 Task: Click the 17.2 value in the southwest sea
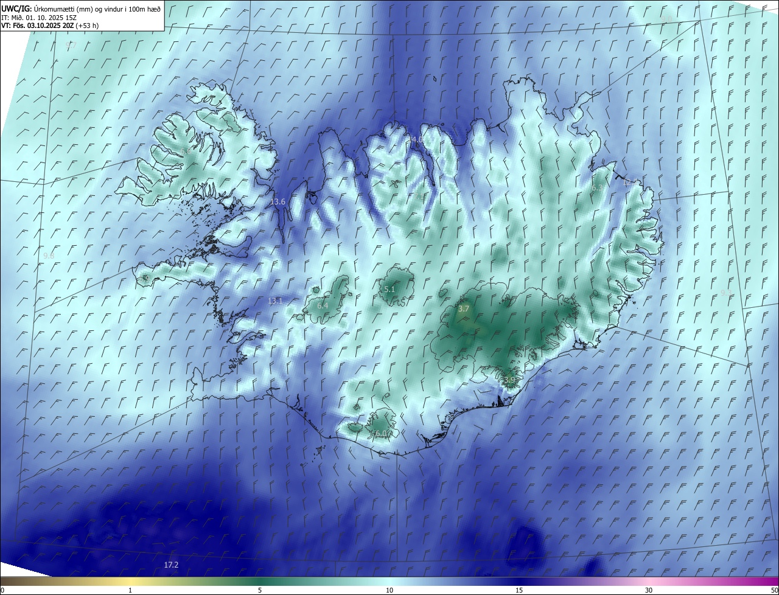point(172,565)
